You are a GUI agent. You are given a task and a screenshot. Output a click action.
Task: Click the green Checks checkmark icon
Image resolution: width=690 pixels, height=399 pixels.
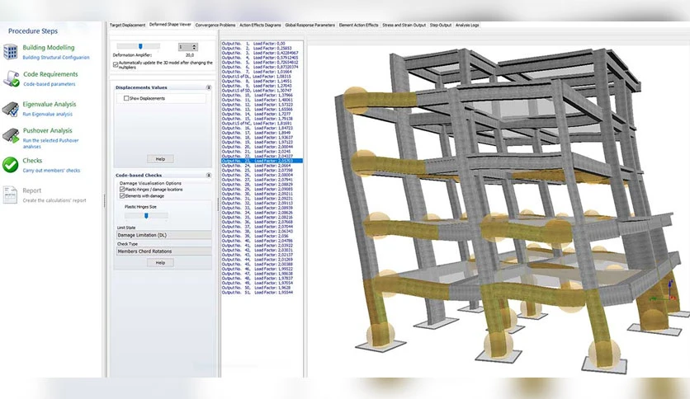[10, 165]
